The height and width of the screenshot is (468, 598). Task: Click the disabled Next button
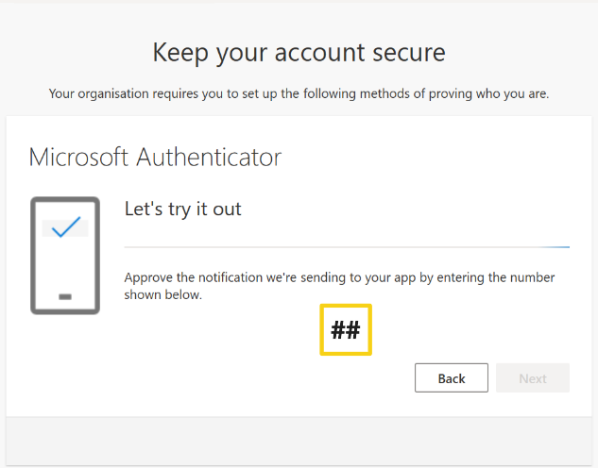[533, 377]
